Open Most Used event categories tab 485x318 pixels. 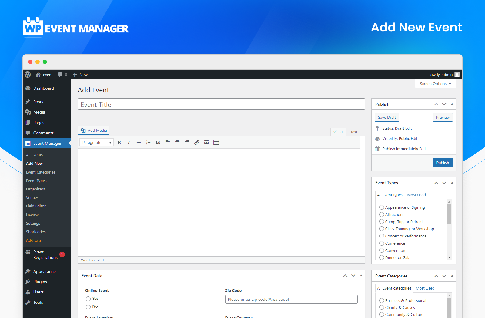click(x=425, y=288)
